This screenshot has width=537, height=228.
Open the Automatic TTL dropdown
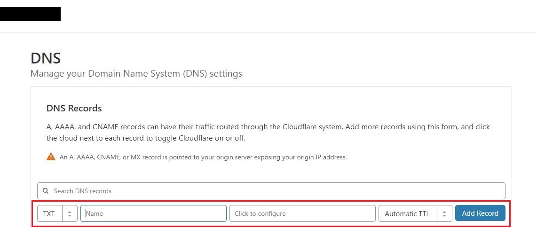tap(415, 213)
